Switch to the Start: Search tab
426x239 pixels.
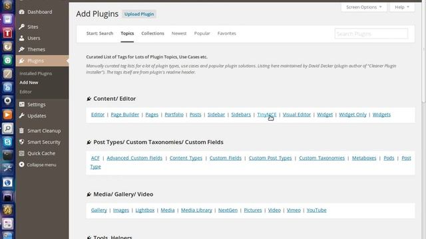tap(100, 33)
